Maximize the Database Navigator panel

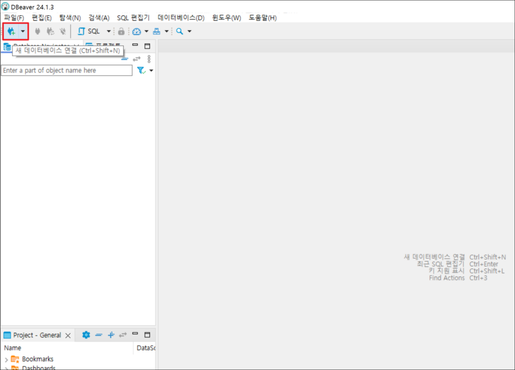pos(147,46)
